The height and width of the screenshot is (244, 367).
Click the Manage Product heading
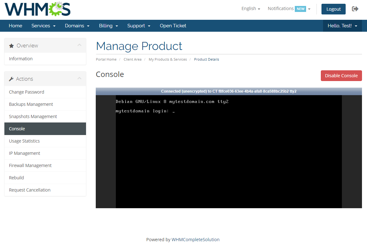[x=139, y=46]
